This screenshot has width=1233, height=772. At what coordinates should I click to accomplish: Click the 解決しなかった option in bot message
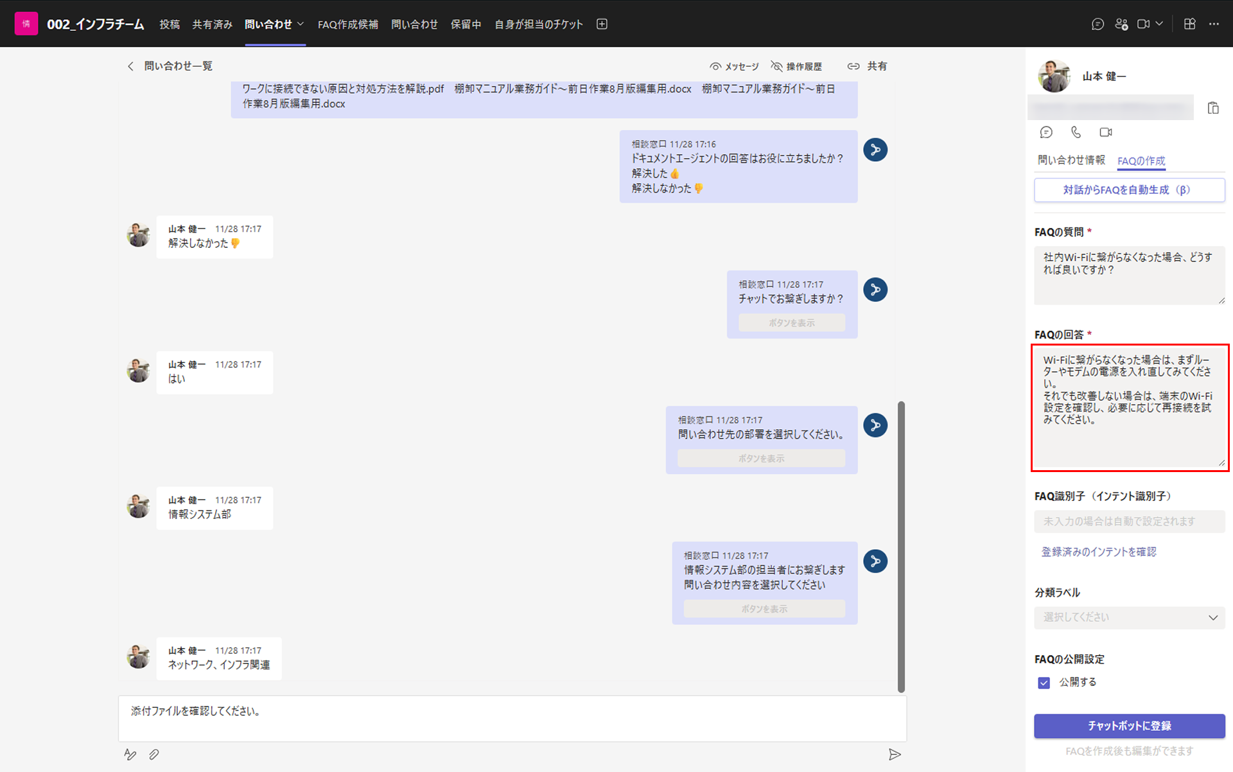pyautogui.click(x=667, y=188)
